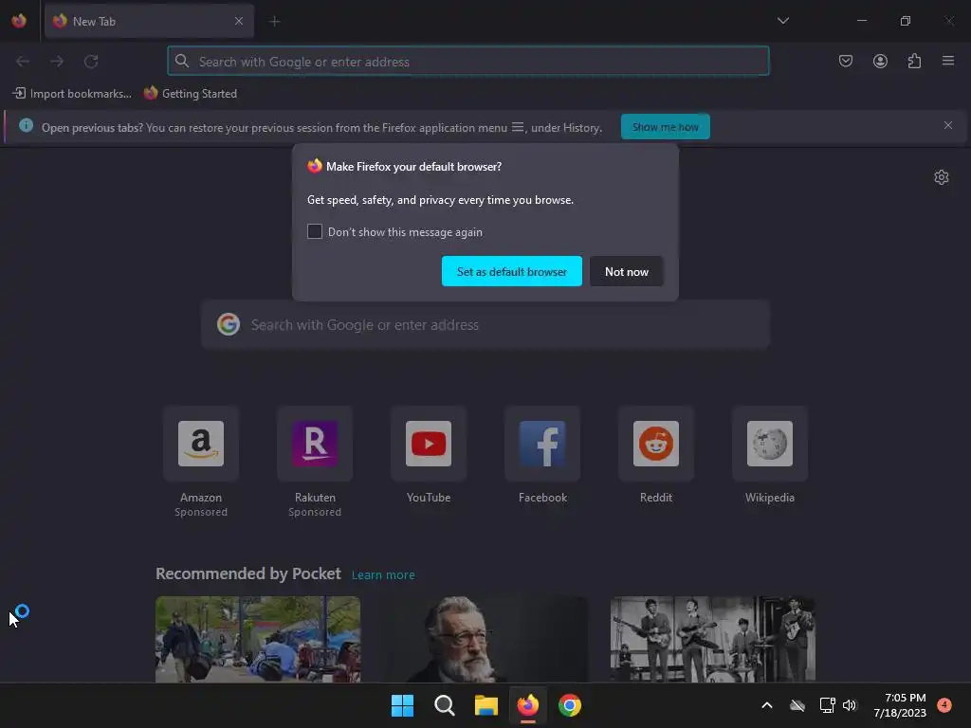Check Don't show this message again
The image size is (971, 728).
click(x=315, y=231)
